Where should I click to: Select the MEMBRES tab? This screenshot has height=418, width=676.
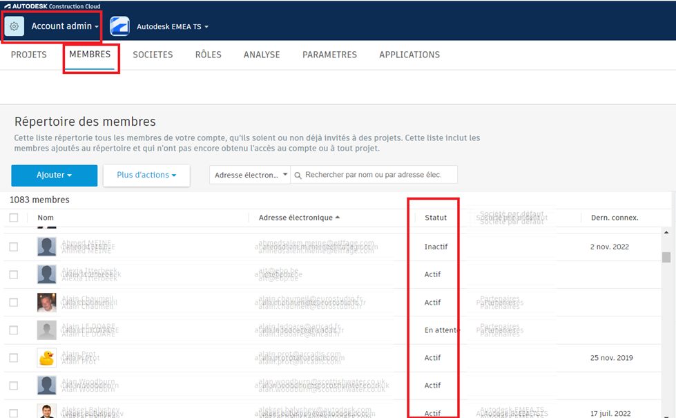coord(90,55)
